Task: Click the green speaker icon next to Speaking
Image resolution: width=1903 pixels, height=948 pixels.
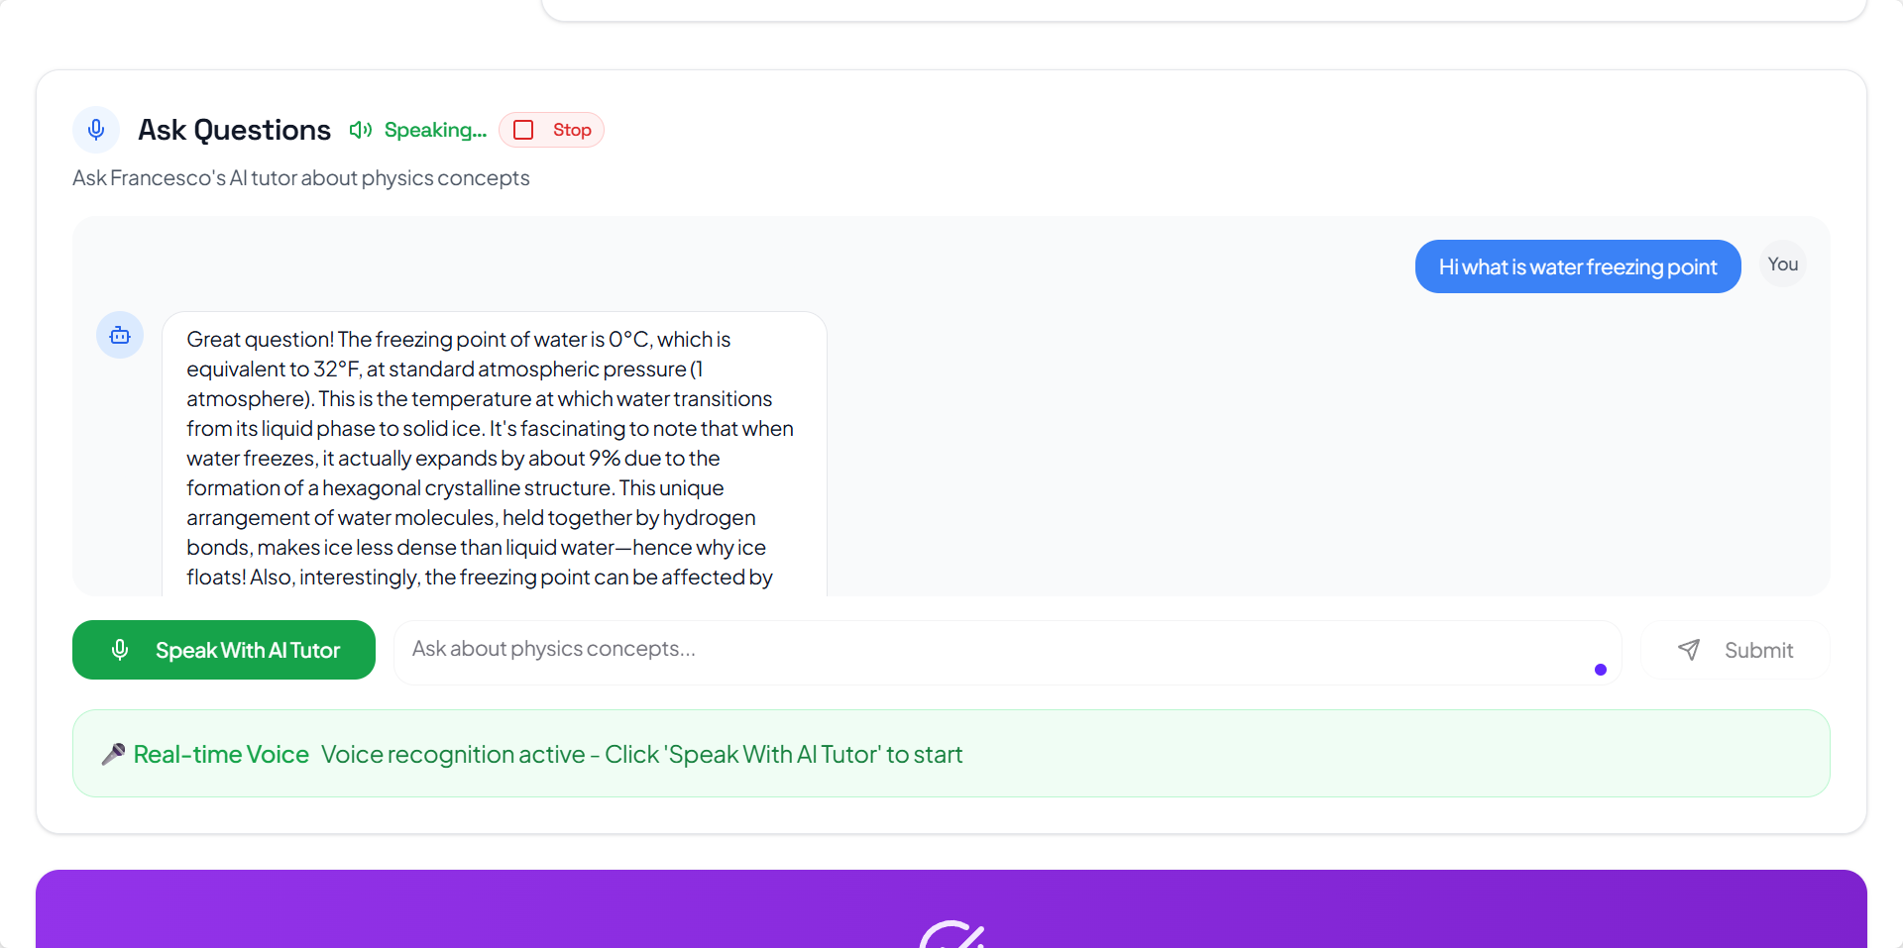Action: pos(361,130)
